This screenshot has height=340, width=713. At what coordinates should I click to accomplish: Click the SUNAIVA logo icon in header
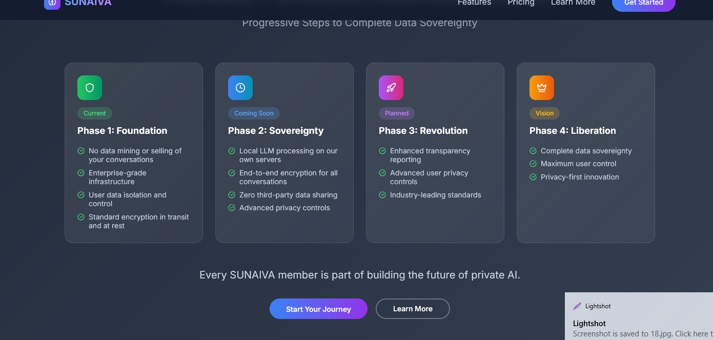point(52,3)
